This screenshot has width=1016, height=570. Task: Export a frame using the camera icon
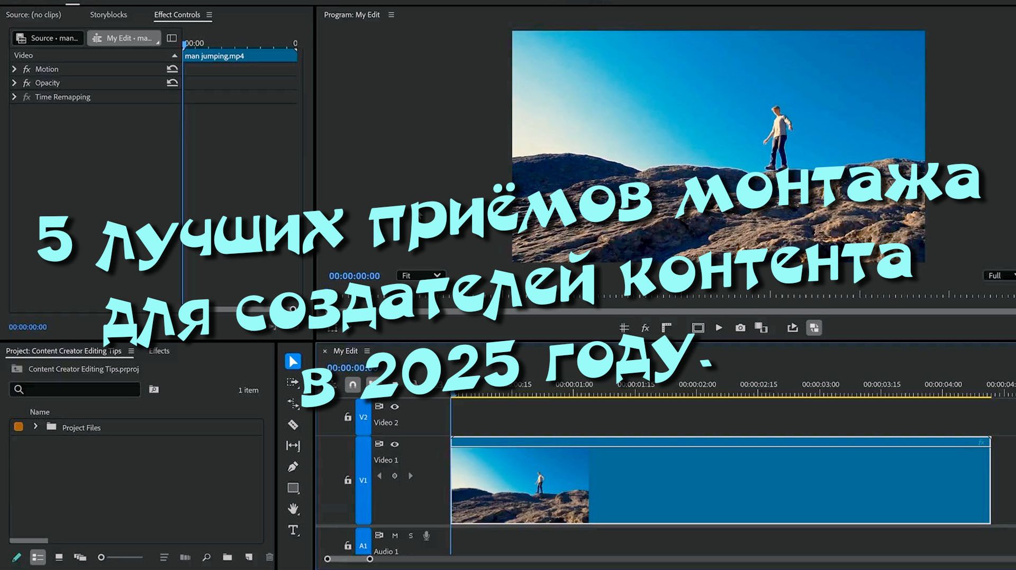point(740,327)
